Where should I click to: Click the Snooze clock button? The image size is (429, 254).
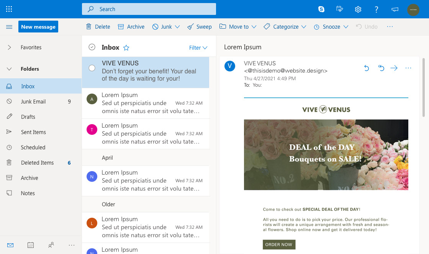click(x=327, y=26)
